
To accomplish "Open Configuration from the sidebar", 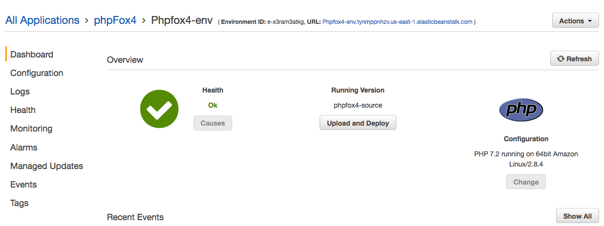I will pos(37,73).
